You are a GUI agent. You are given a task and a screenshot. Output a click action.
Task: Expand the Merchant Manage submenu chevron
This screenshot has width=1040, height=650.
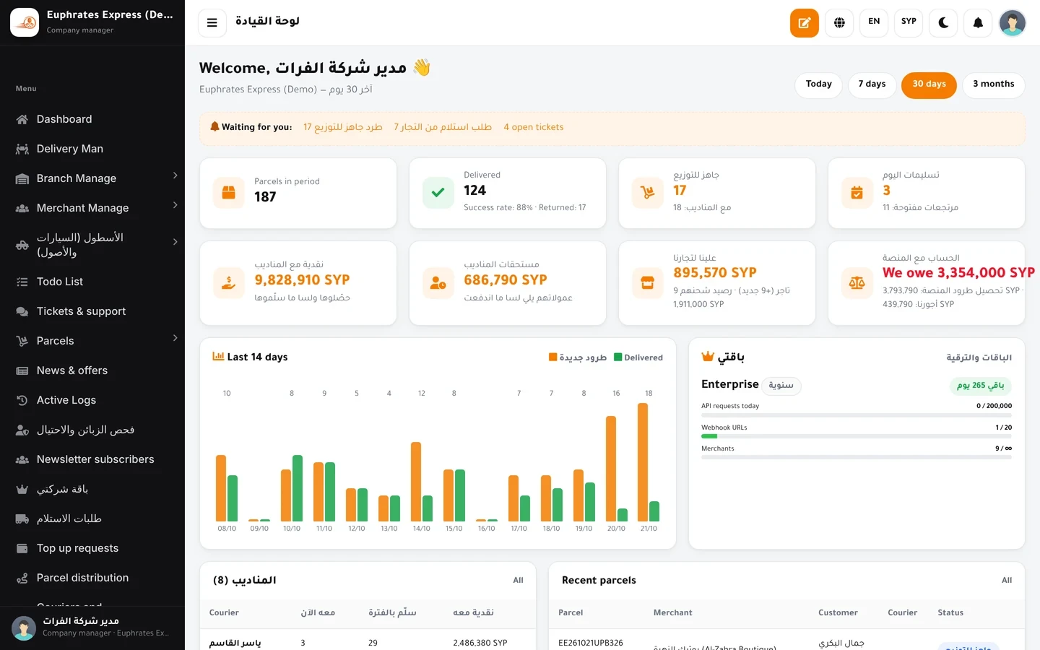click(x=175, y=205)
